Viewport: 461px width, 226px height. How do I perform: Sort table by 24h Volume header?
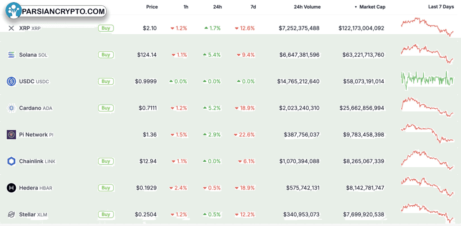click(307, 7)
